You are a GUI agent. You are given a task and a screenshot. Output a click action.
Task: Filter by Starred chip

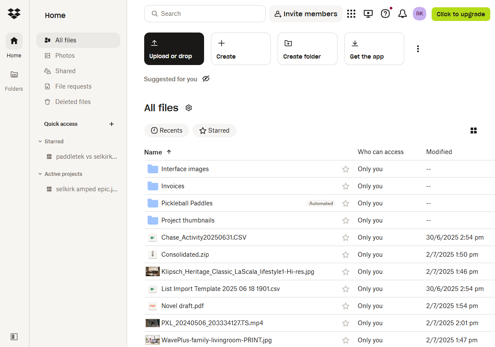[x=214, y=130]
